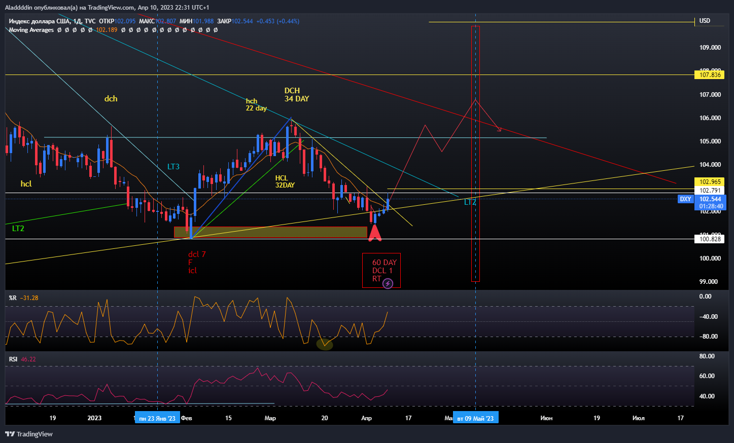Screen dimensions: 734x443
Task: Select the cyan LT3 label
Action: coord(173,167)
